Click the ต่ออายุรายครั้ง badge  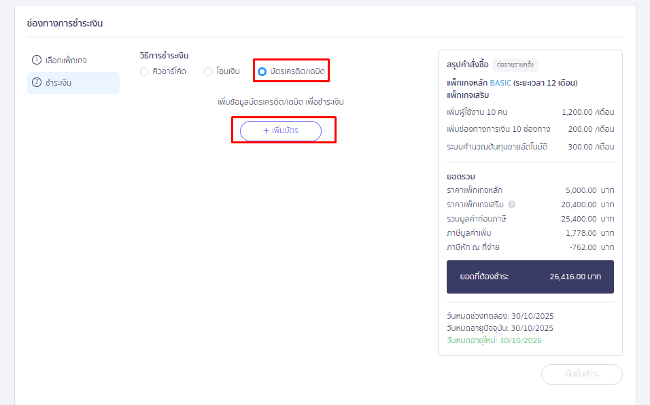[x=517, y=63]
